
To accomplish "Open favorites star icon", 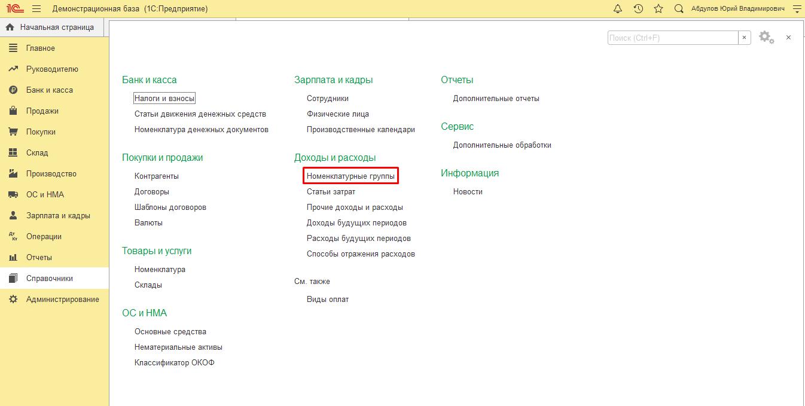I will pyautogui.click(x=658, y=9).
